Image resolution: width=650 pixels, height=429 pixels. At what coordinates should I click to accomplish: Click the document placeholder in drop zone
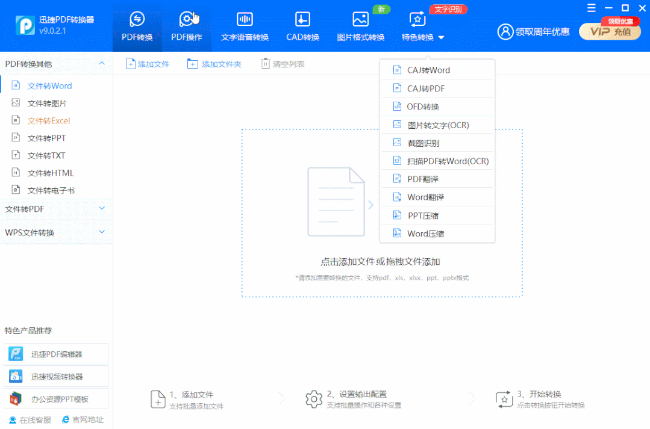(336, 202)
